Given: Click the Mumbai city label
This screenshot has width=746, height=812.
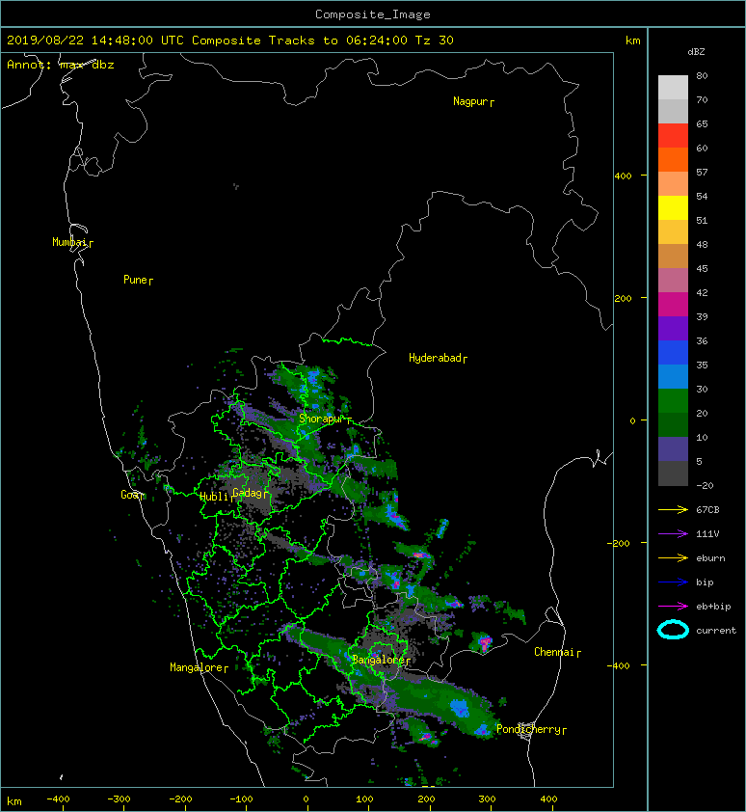Looking at the screenshot, I should [x=70, y=242].
